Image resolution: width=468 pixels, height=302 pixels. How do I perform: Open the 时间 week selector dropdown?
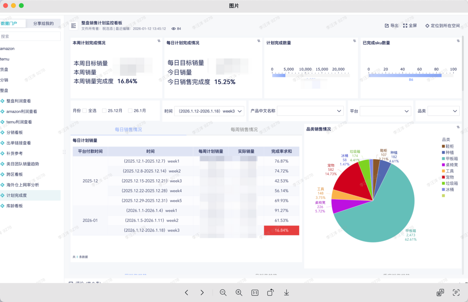(x=209, y=111)
